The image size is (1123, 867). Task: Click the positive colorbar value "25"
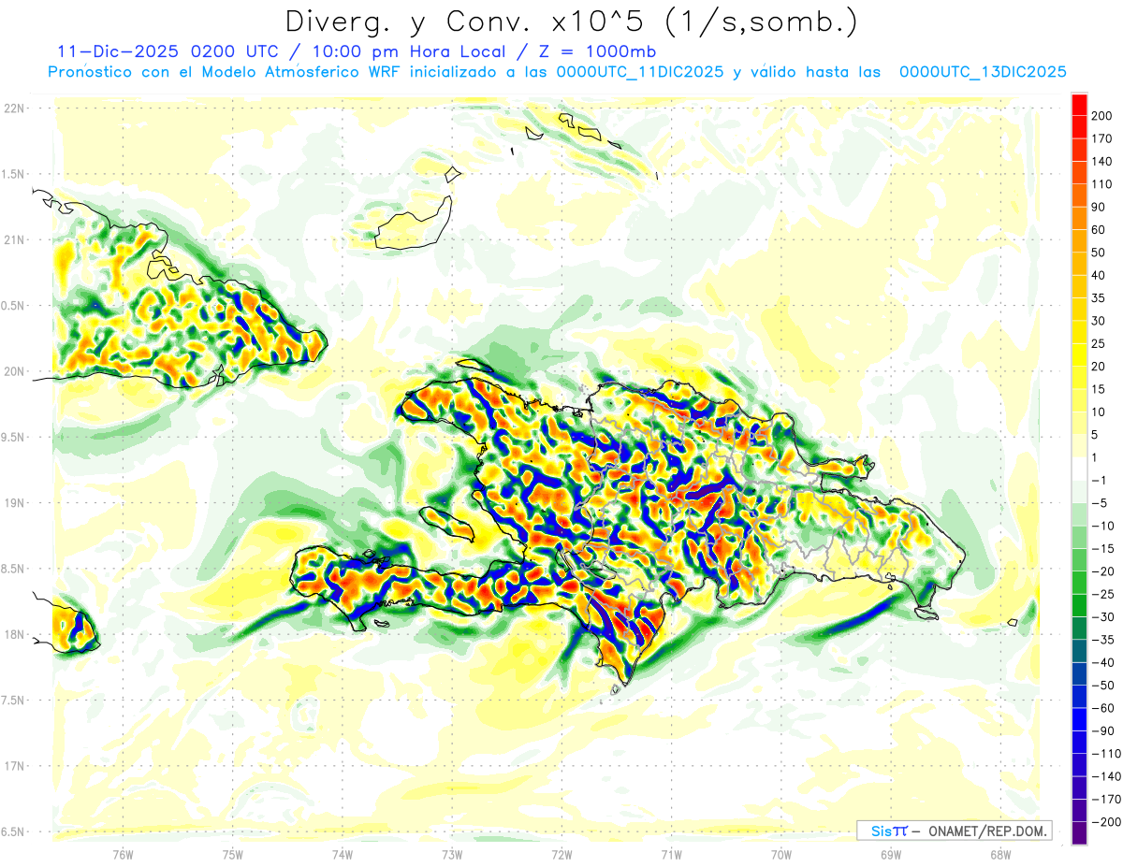pyautogui.click(x=1100, y=343)
